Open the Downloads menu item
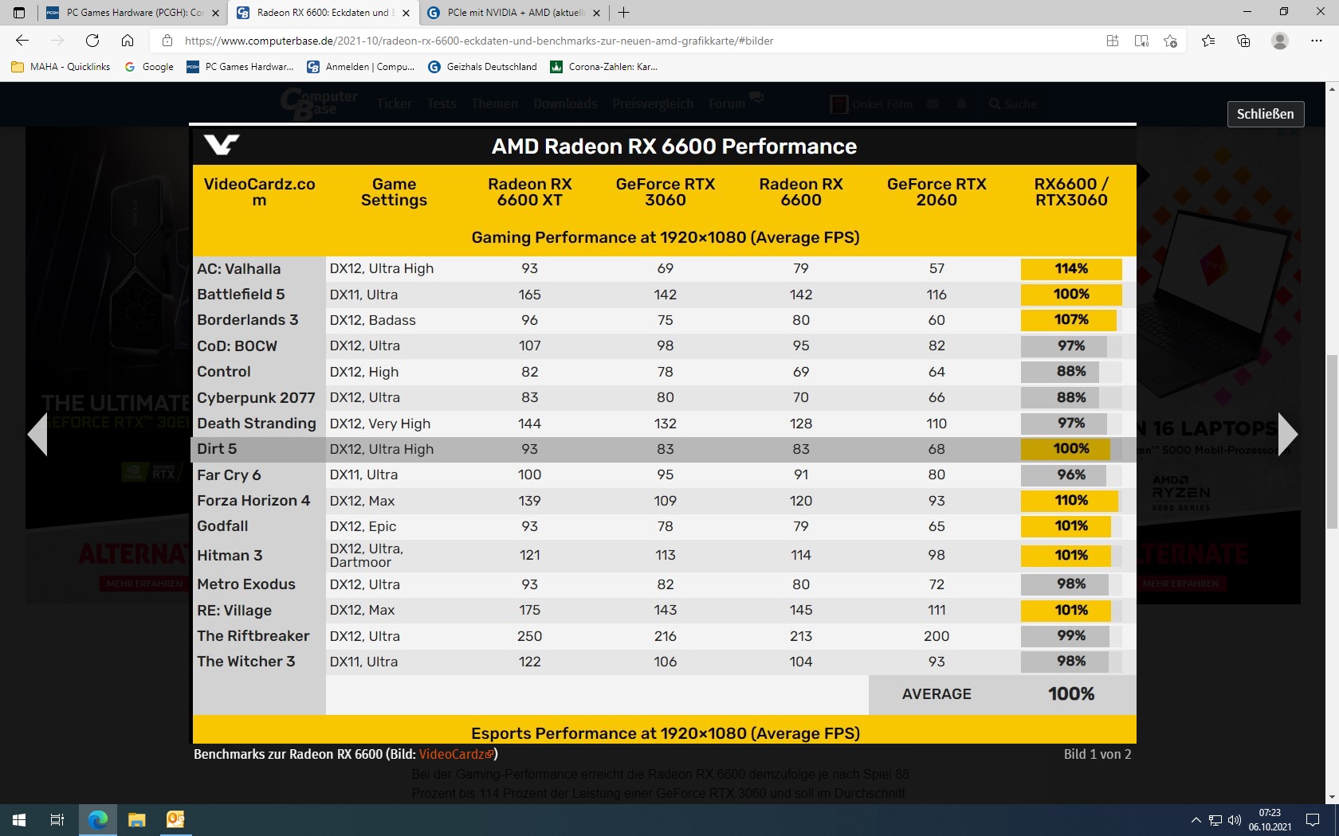The width and height of the screenshot is (1339, 836). 565,104
